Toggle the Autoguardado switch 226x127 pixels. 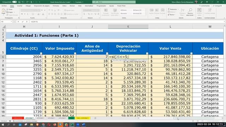pos(14,2)
